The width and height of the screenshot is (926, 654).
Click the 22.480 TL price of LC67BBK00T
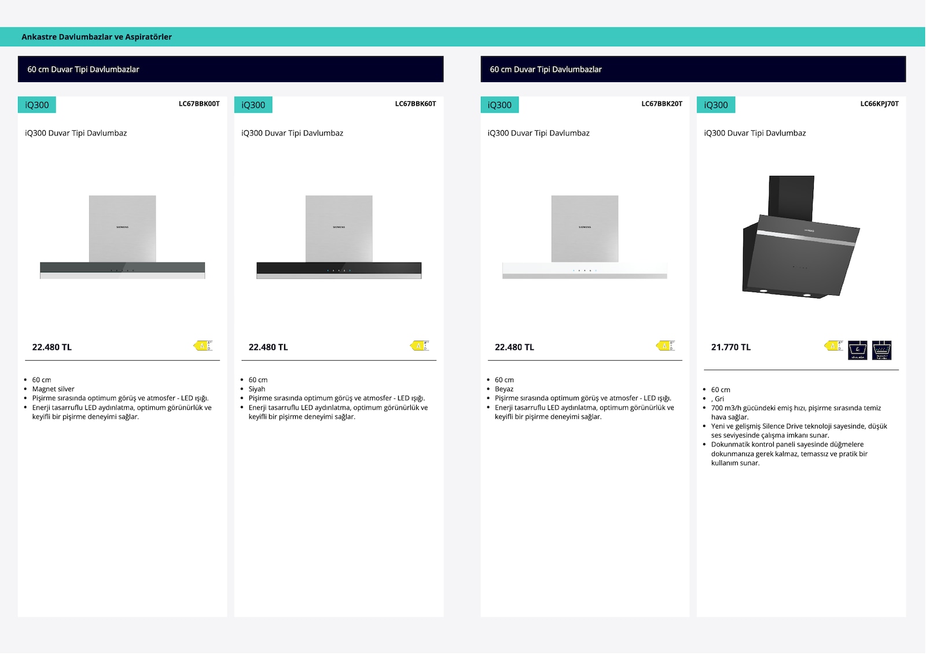(52, 347)
